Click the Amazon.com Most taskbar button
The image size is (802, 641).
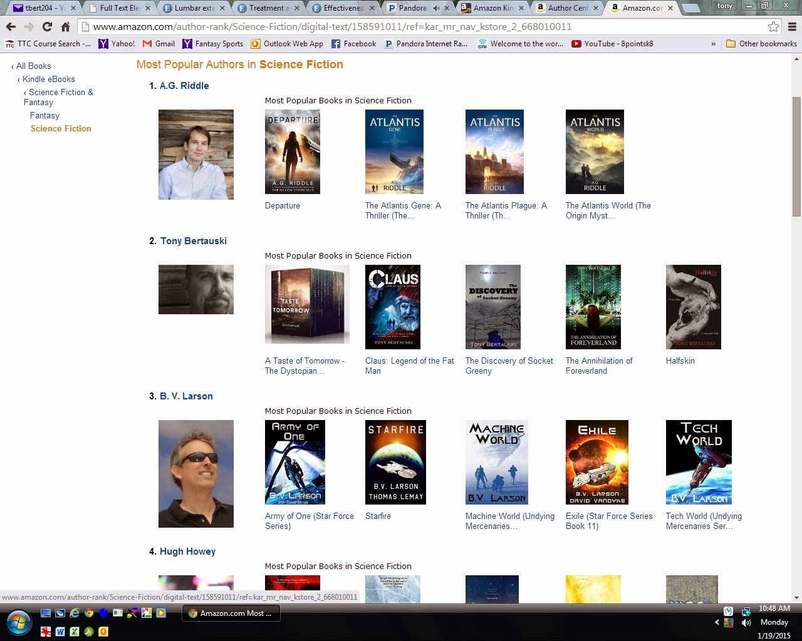(x=231, y=613)
